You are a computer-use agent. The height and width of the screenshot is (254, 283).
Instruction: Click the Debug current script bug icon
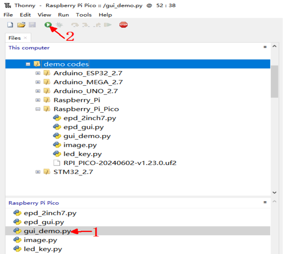point(59,25)
